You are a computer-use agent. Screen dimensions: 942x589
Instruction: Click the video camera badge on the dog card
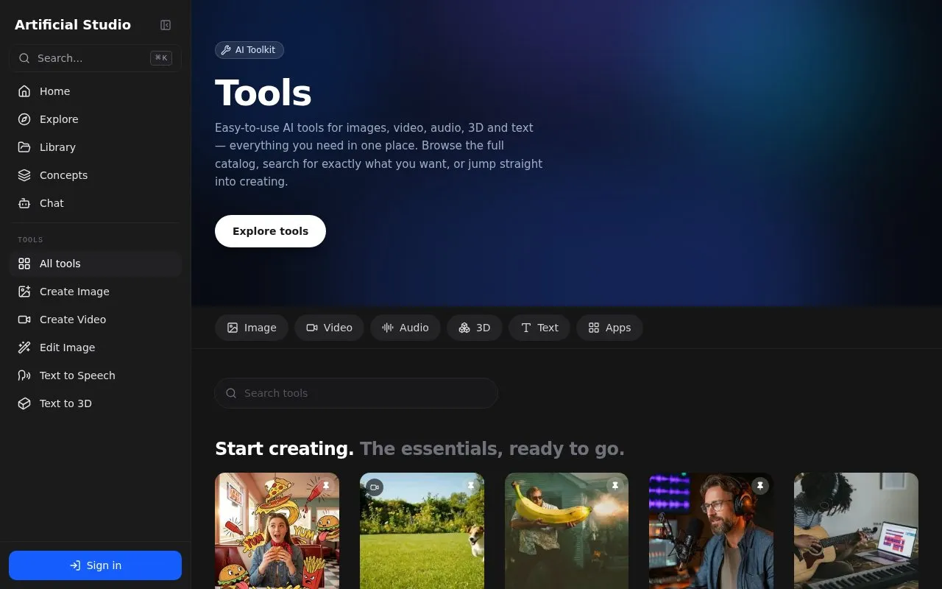tap(375, 487)
